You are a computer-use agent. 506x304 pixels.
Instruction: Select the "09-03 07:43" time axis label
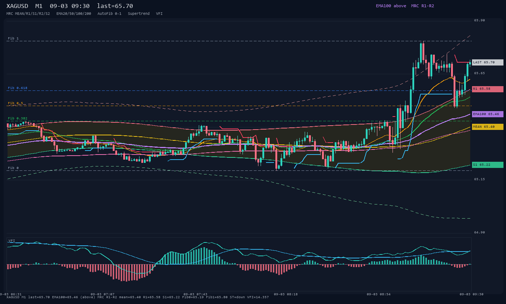click(x=196, y=294)
